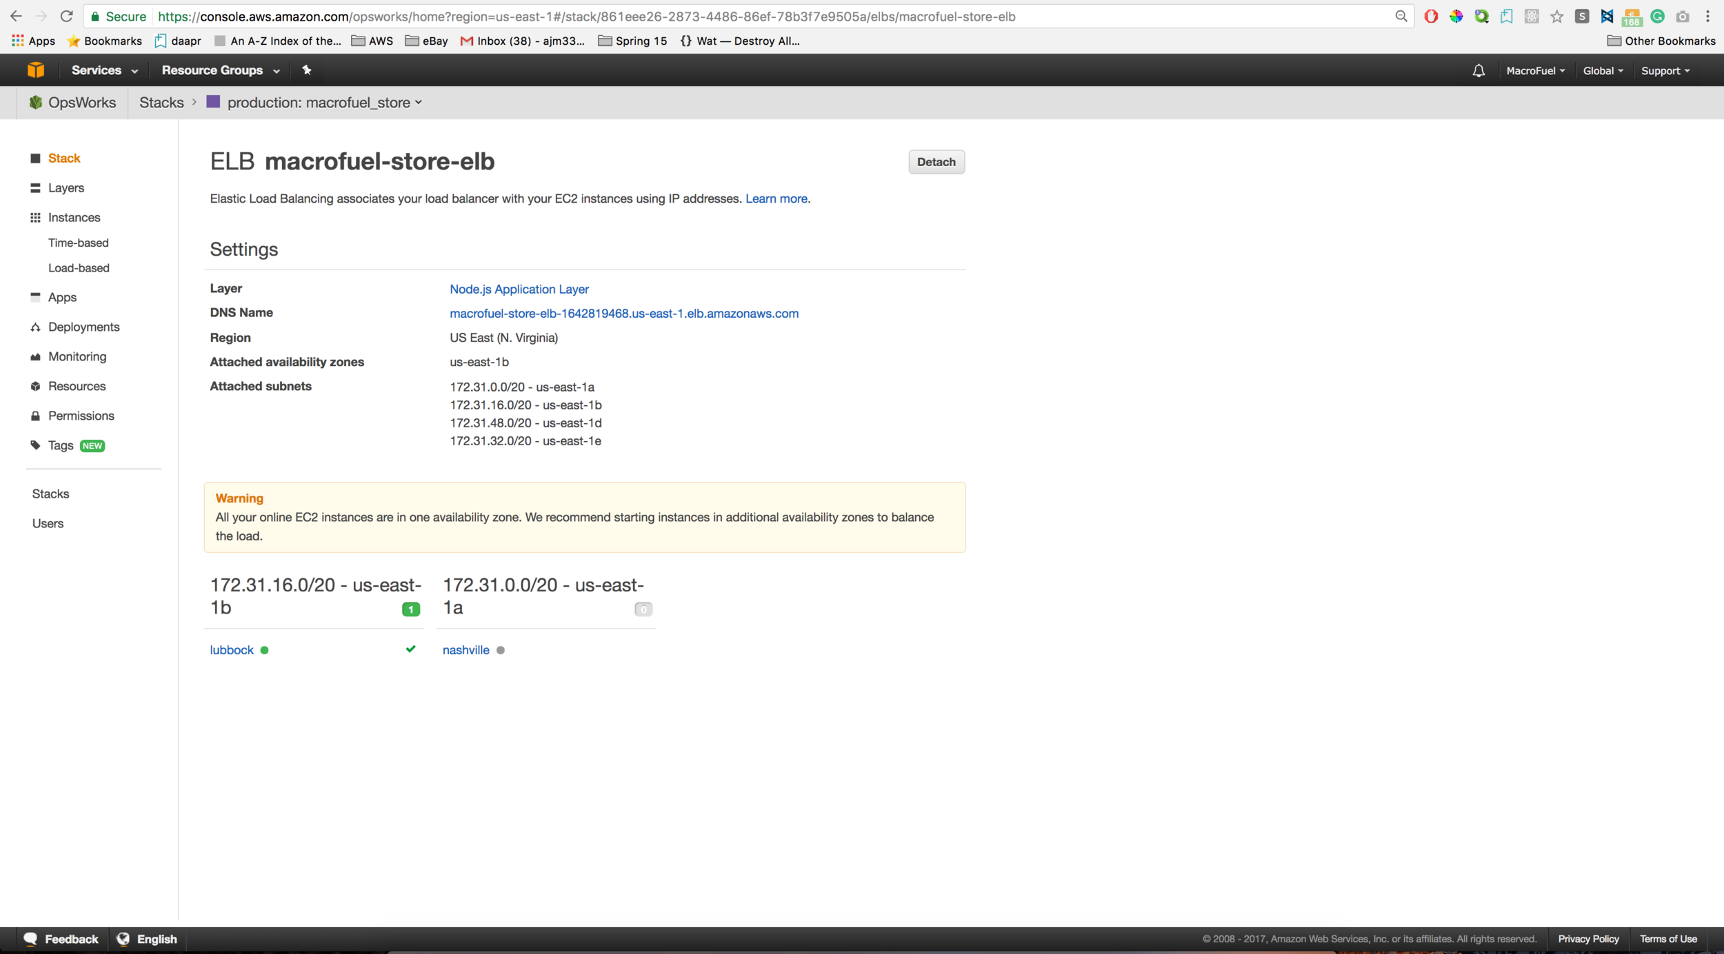Open Load-based instances
The width and height of the screenshot is (1724, 954).
(79, 268)
